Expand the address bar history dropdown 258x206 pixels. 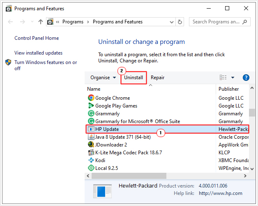coord(172,22)
